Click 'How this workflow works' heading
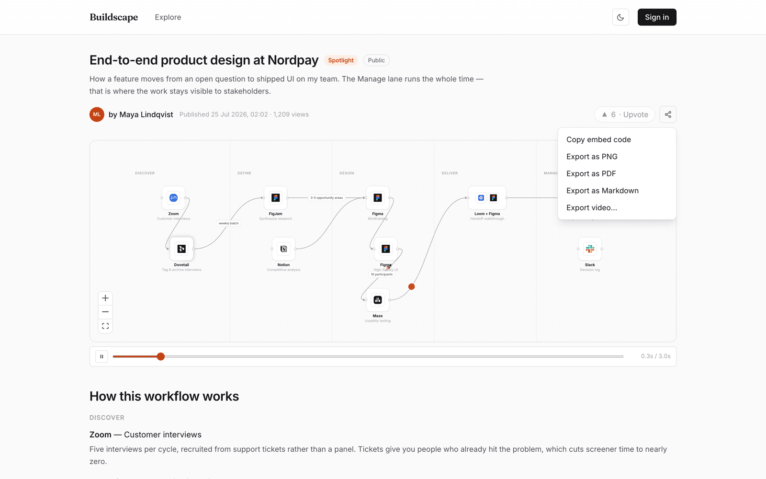Viewport: 766px width, 479px height. (164, 396)
